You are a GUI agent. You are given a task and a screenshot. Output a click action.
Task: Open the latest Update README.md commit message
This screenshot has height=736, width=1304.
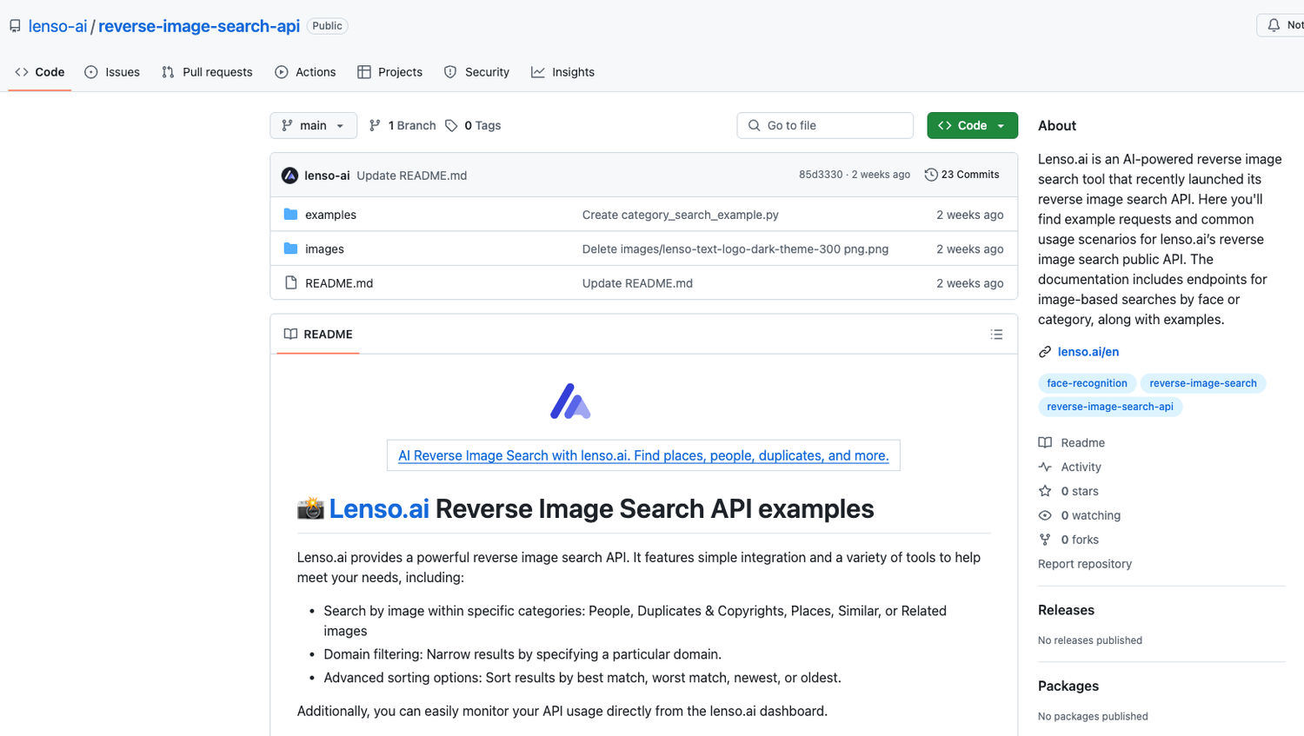click(411, 176)
